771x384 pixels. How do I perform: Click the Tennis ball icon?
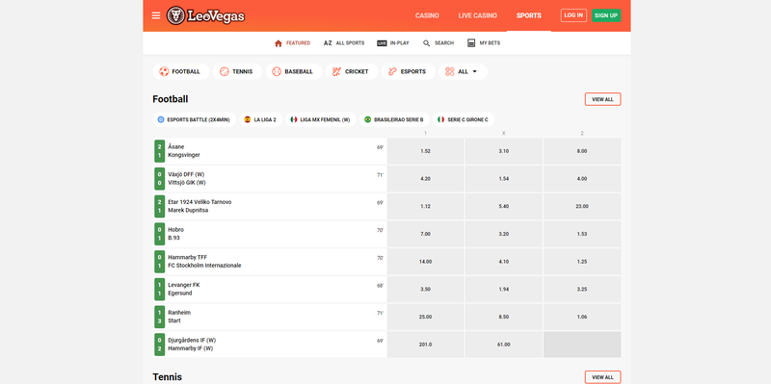click(225, 71)
